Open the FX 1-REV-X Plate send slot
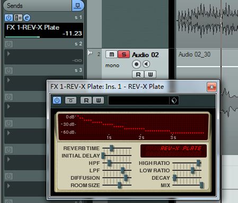 (x=43, y=30)
